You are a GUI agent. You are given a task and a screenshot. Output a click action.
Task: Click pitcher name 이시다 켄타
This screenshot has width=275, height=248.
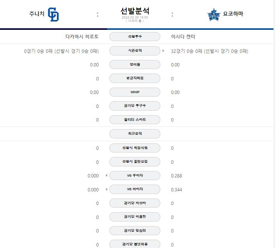[183, 37]
